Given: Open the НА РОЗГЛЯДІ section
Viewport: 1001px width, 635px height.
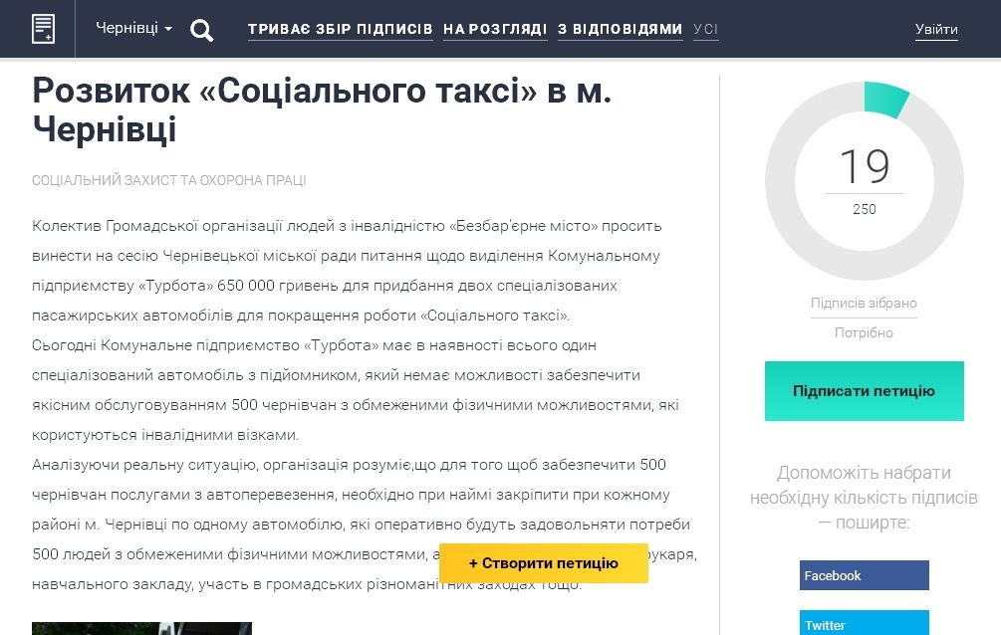Looking at the screenshot, I should (495, 29).
